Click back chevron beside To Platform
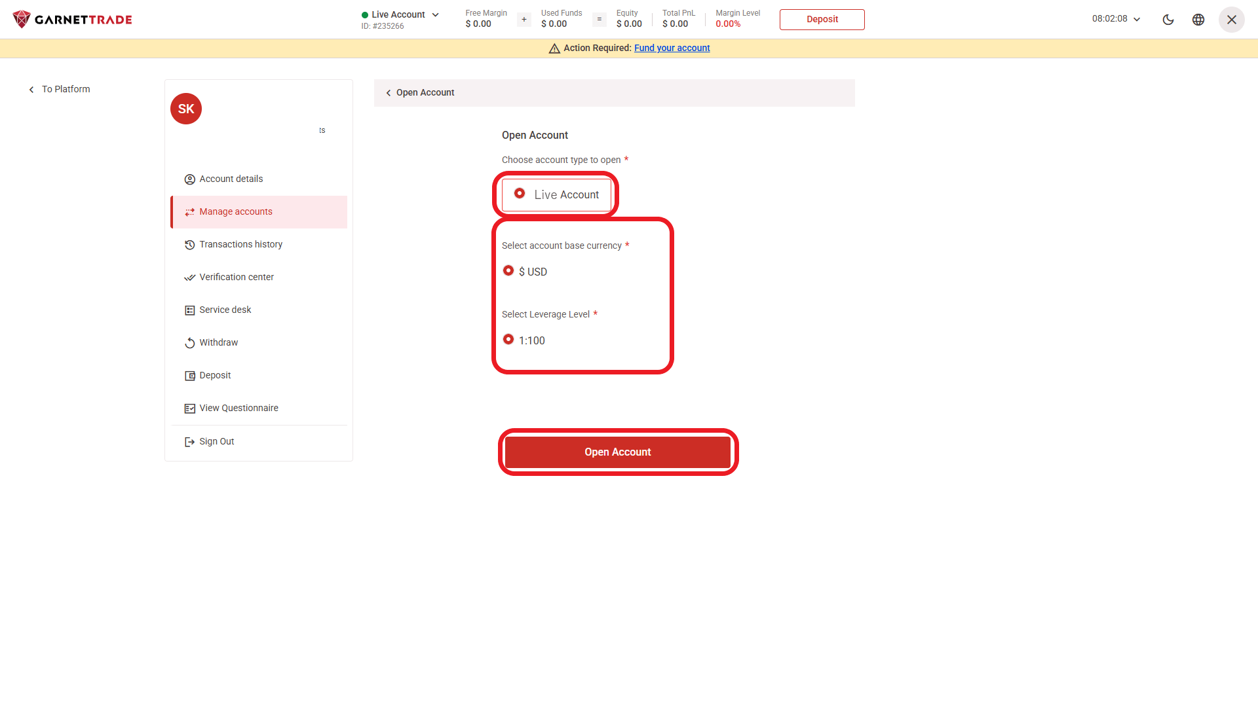 (x=31, y=90)
